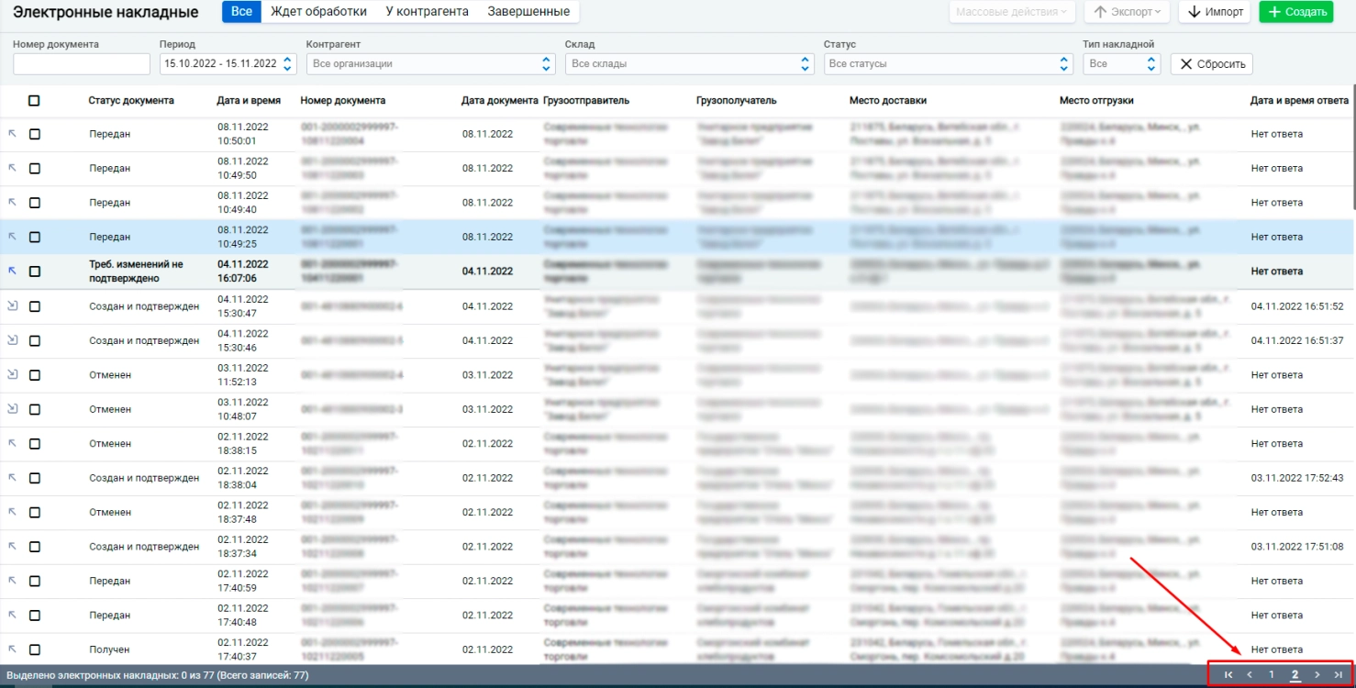The width and height of the screenshot is (1356, 688).
Task: Click incoming arrow icon in 03.11.2022 11:52:13 row
Action: tap(13, 374)
